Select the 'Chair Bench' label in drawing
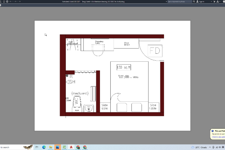The height and width of the screenshot is (150, 225). coord(127,44)
